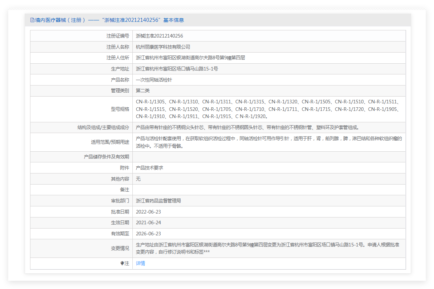Click the document icon in the header
The image size is (434, 289).
[x=32, y=20]
